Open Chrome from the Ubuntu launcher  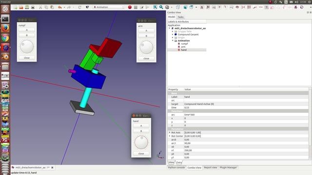pyautogui.click(x=5, y=38)
